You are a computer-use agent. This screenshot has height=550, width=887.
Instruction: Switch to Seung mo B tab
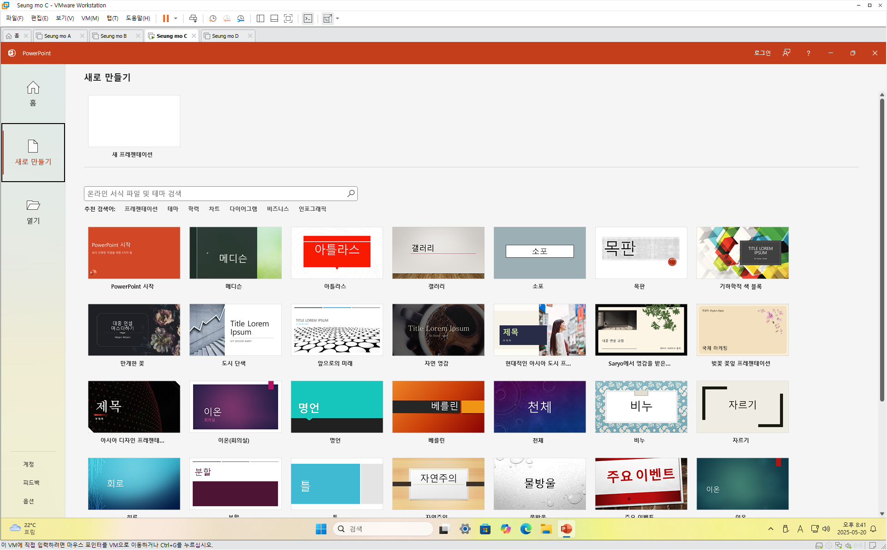pos(113,36)
